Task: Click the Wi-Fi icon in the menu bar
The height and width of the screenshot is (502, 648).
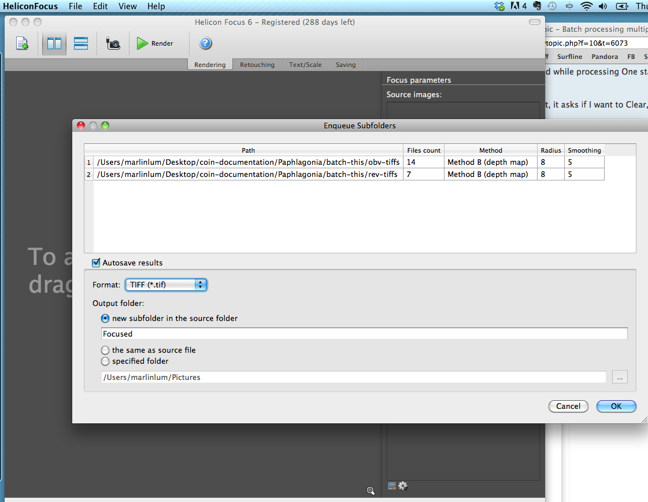Action: (586, 6)
